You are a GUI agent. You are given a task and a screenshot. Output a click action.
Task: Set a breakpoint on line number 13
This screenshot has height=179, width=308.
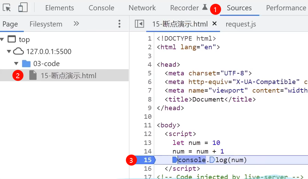pos(148,143)
